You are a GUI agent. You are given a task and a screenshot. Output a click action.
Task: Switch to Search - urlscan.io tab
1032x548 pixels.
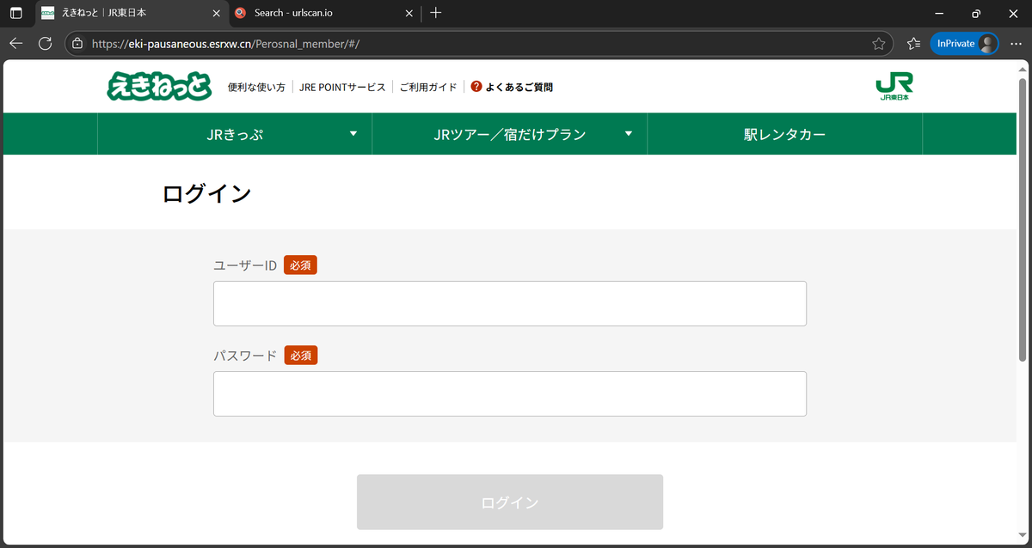coord(323,13)
